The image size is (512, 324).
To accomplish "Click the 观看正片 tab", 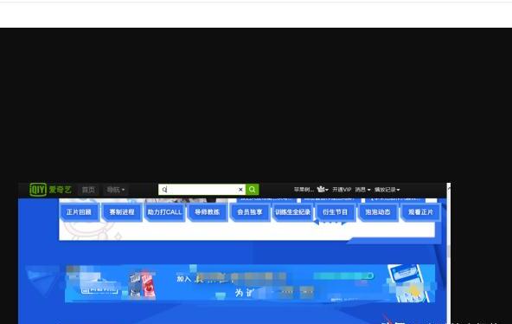I will coord(420,212).
